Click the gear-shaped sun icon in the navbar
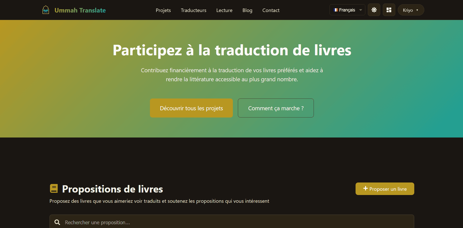 coord(374,10)
